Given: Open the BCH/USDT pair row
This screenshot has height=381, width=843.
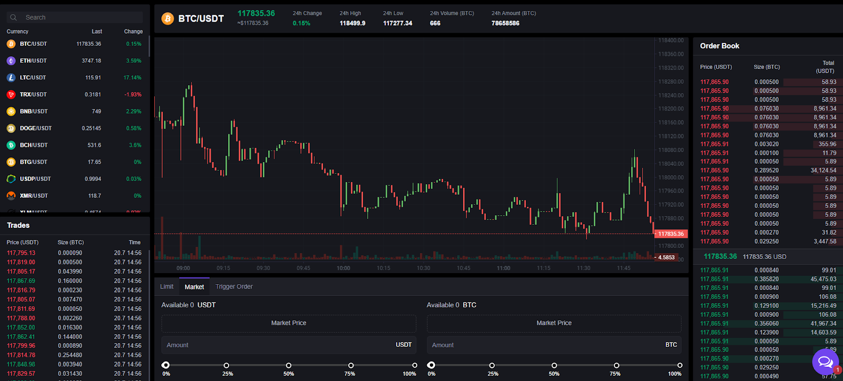Looking at the screenshot, I should pyautogui.click(x=74, y=145).
